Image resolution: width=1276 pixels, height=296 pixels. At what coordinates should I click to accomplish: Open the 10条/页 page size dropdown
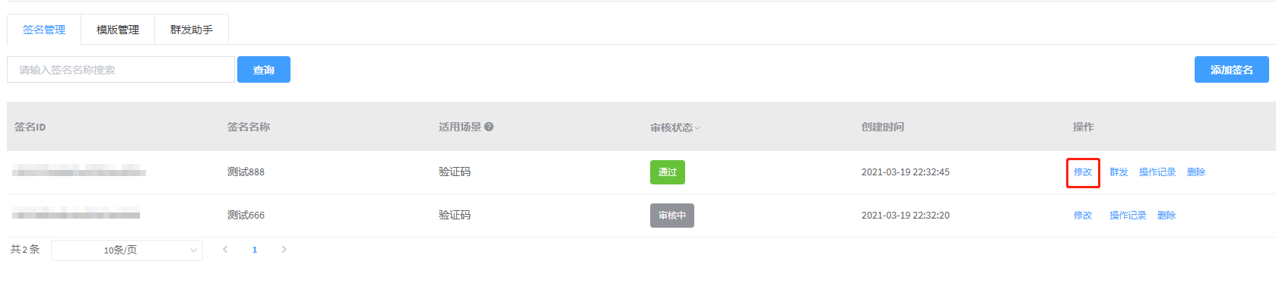pyautogui.click(x=127, y=250)
